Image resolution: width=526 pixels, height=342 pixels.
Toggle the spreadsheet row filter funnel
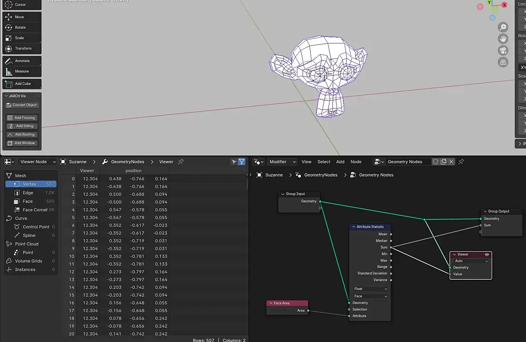click(x=242, y=161)
